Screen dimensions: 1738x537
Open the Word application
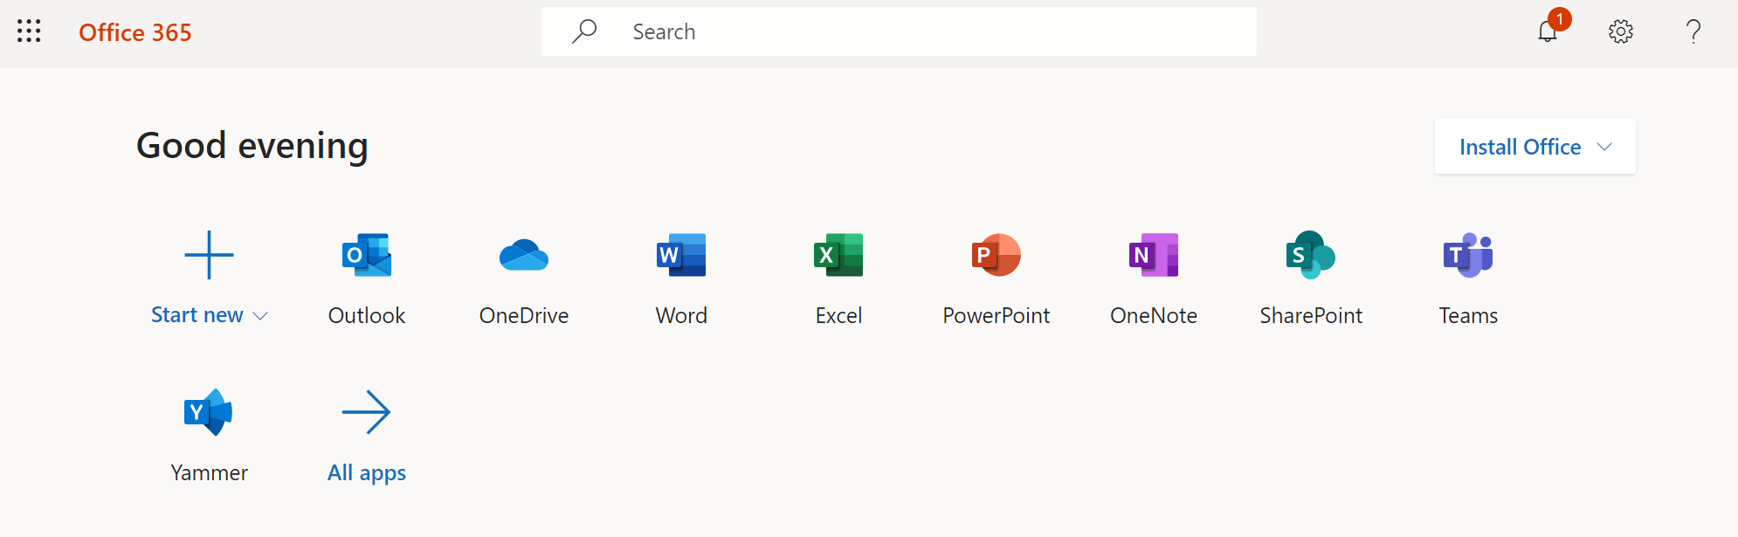(x=681, y=256)
